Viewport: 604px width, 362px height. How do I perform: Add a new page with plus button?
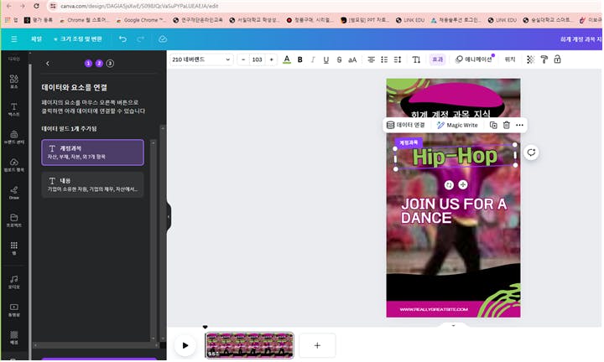317,345
